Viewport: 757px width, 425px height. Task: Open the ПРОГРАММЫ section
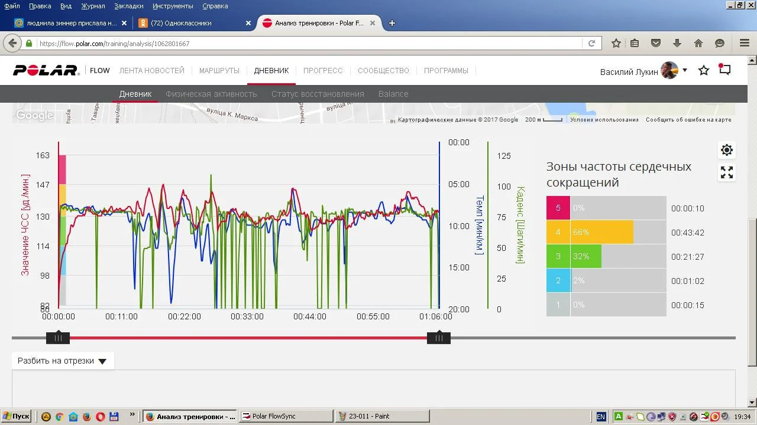pyautogui.click(x=446, y=71)
